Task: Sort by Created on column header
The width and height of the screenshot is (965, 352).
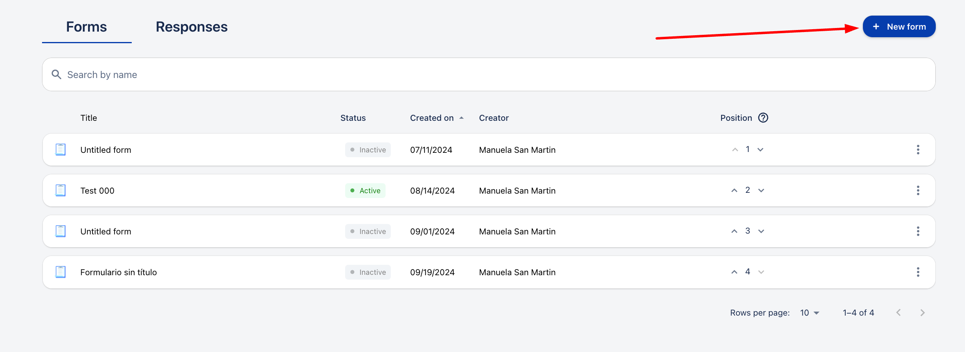Action: 432,118
